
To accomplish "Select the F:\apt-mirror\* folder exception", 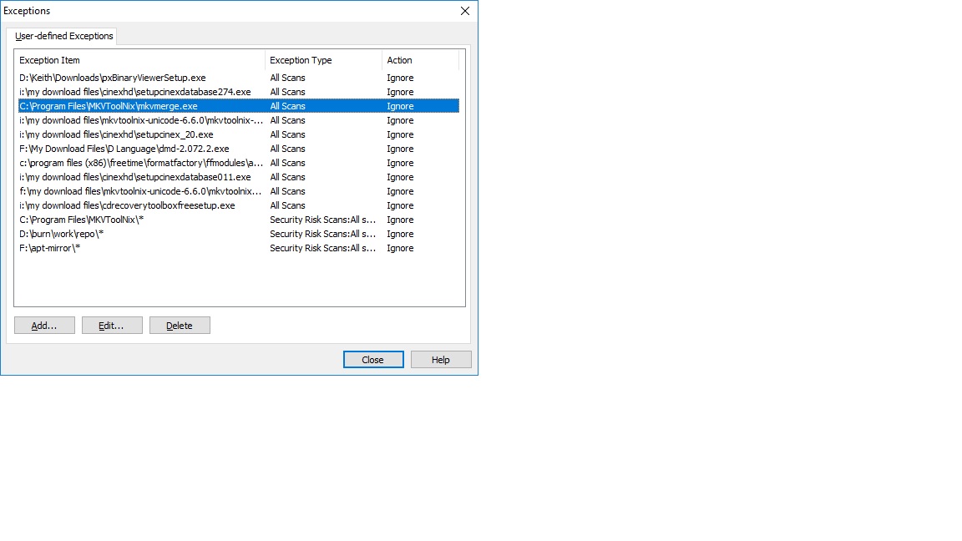I will pyautogui.click(x=49, y=248).
